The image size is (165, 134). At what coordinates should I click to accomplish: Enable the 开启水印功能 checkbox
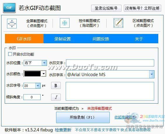[10, 54]
